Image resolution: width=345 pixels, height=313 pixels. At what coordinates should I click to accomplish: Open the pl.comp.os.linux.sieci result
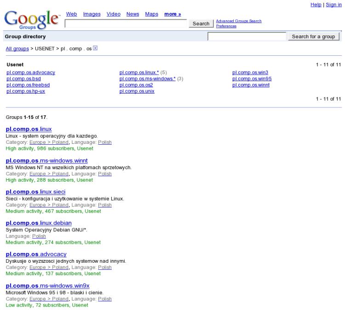(35, 192)
